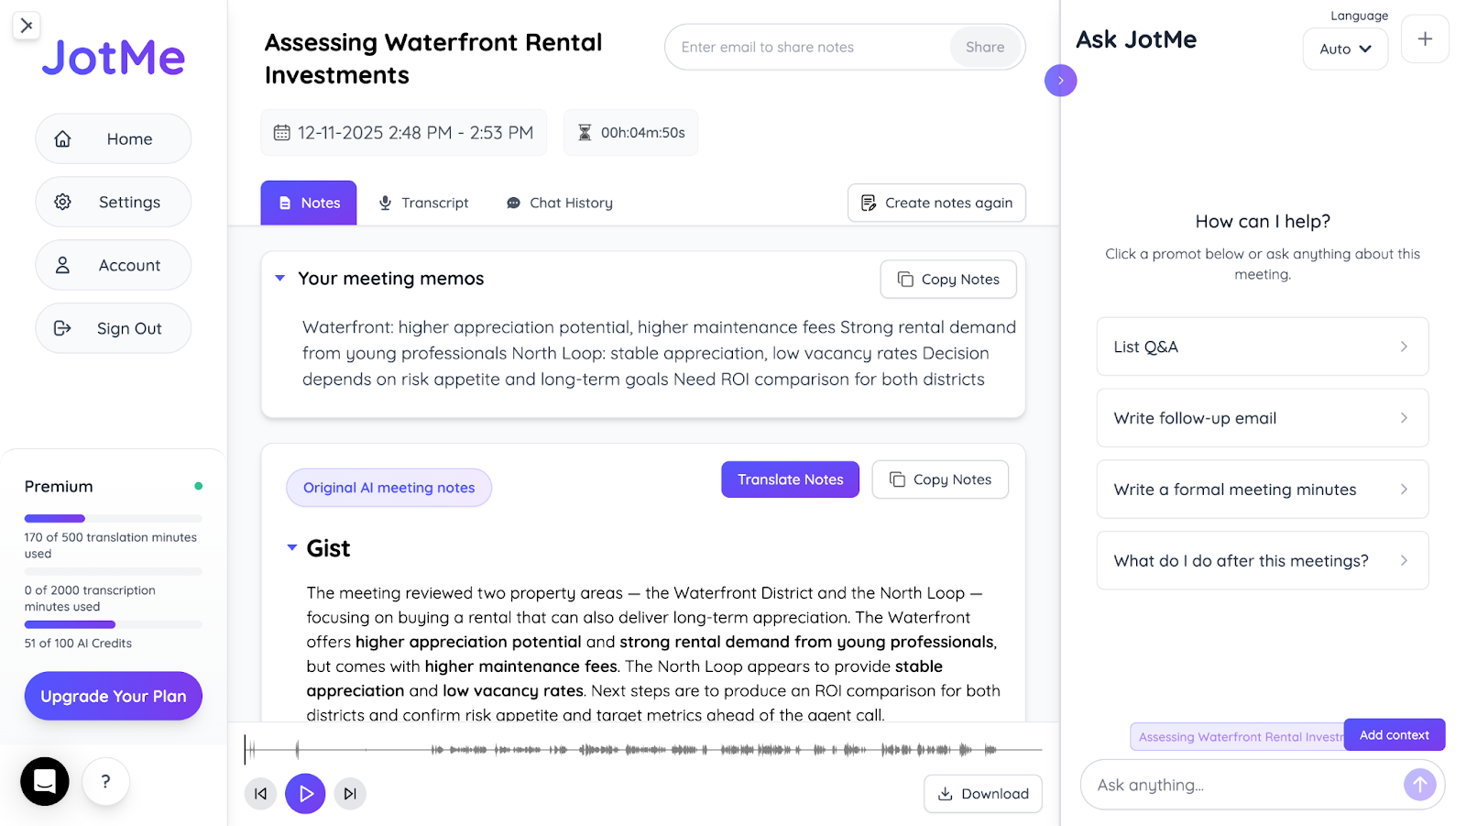
Task: Click the Add context button
Action: (1394, 735)
